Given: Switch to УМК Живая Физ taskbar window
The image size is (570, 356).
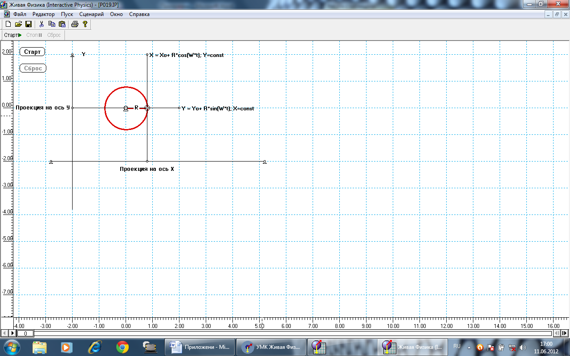Looking at the screenshot, I should [270, 347].
